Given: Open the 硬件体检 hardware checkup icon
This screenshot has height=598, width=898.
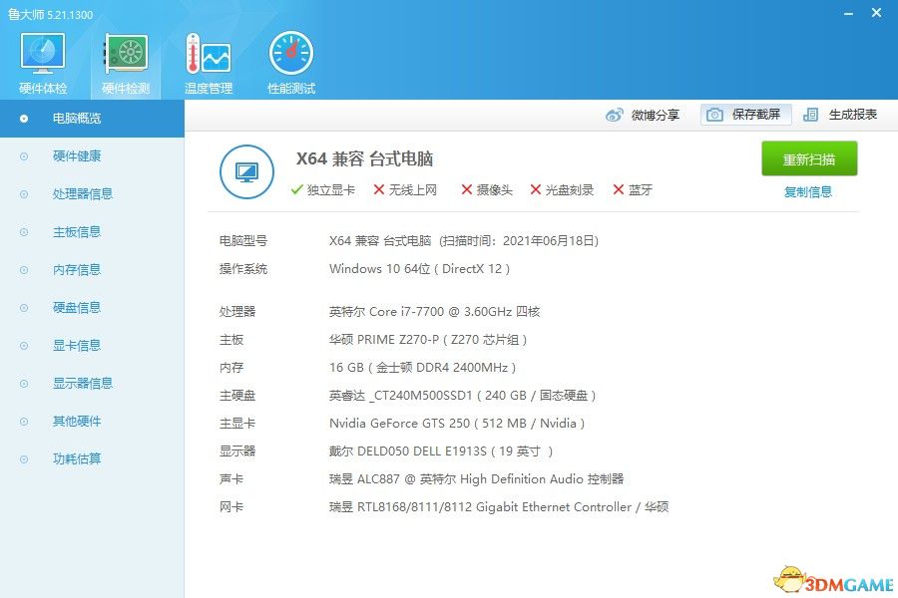Looking at the screenshot, I should click(43, 53).
